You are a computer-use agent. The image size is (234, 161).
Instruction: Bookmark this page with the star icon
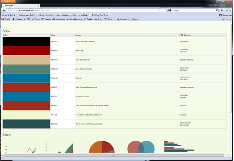tap(159, 10)
